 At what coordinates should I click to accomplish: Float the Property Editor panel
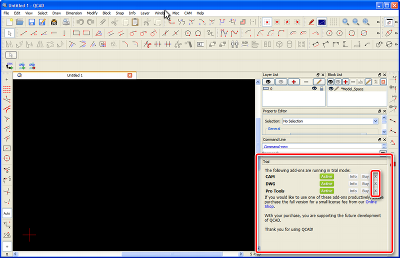click(x=379, y=111)
